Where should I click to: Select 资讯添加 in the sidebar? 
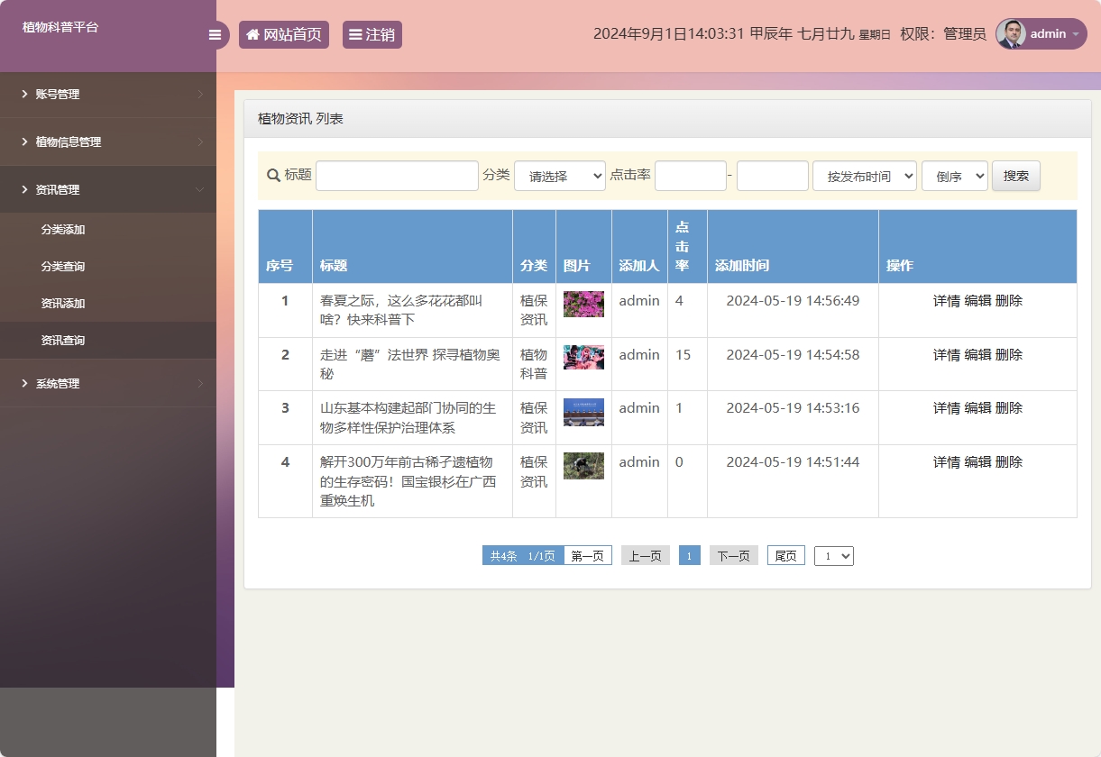coord(63,304)
